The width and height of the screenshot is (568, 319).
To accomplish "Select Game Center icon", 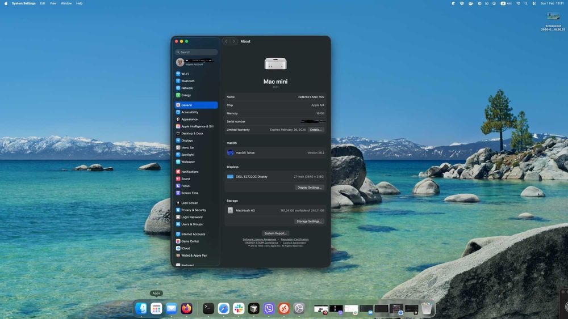I will (178, 241).
